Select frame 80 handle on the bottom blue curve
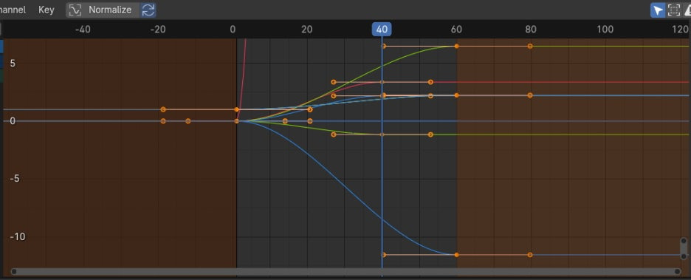The height and width of the screenshot is (280, 691). pyautogui.click(x=530, y=255)
